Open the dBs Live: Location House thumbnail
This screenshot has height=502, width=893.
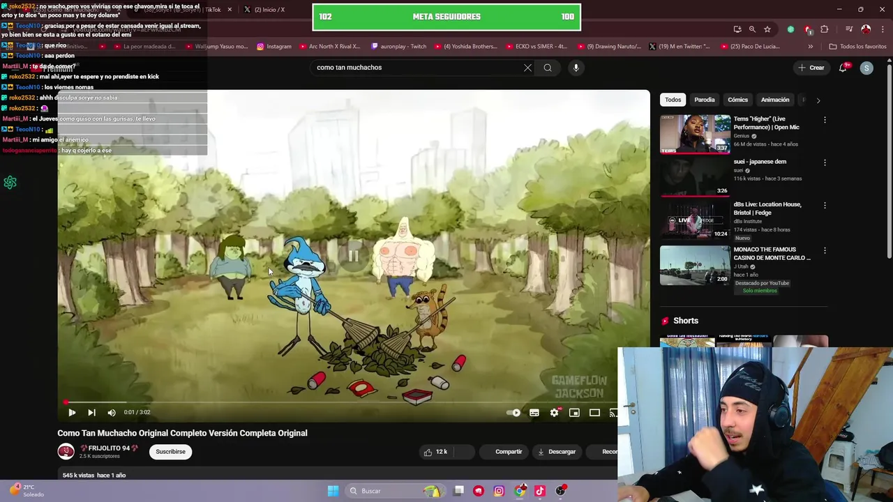695,220
